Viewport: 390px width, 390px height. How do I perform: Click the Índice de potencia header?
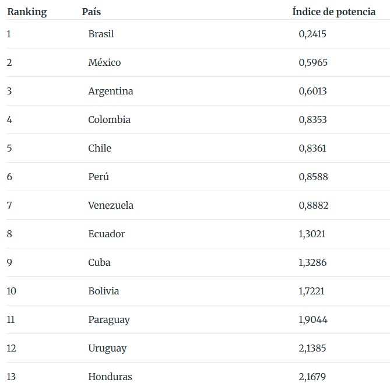(x=334, y=12)
